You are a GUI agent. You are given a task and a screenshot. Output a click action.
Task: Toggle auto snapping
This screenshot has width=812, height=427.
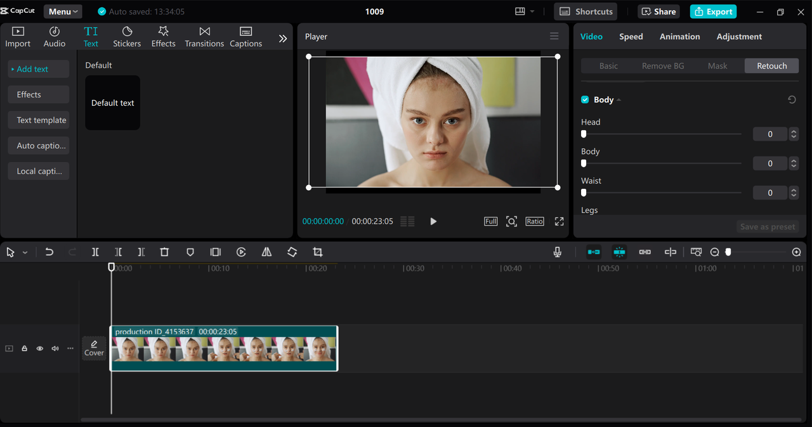[619, 252]
